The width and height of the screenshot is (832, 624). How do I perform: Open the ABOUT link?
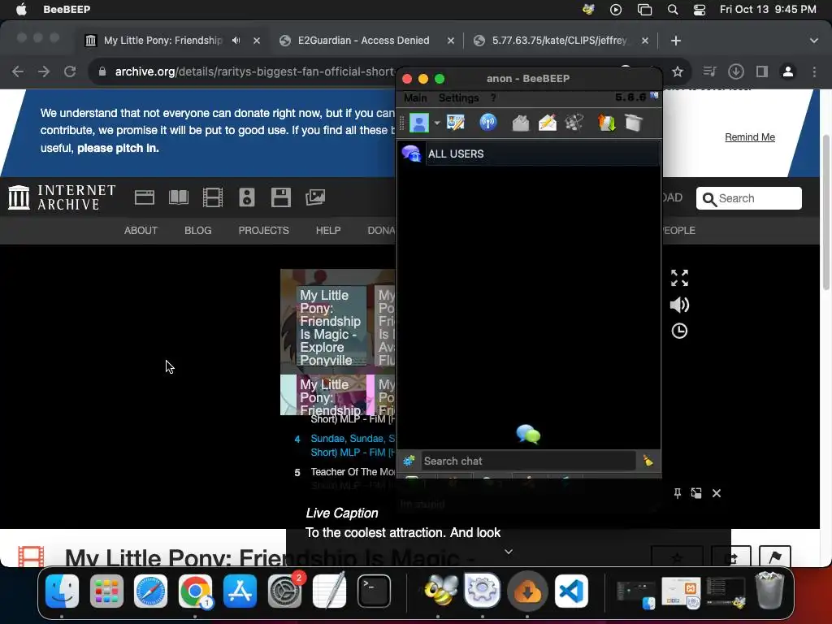[141, 230]
